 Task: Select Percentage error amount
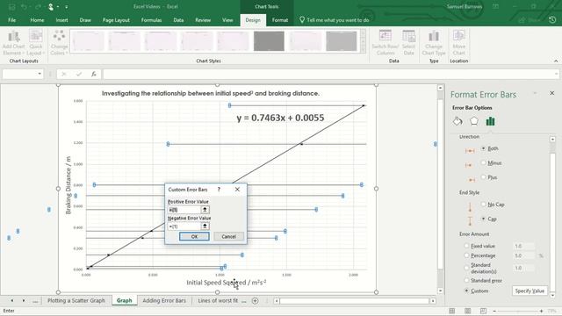point(466,255)
